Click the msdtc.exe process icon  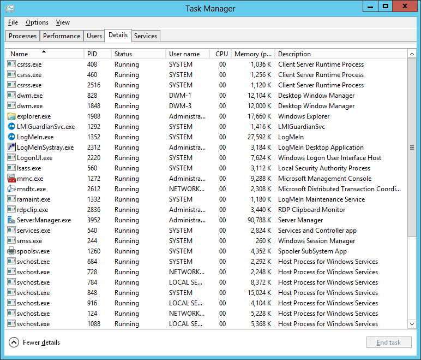click(11, 189)
